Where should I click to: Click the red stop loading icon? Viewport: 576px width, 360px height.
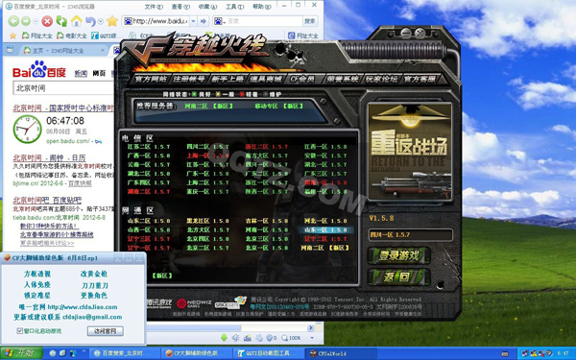point(47,21)
